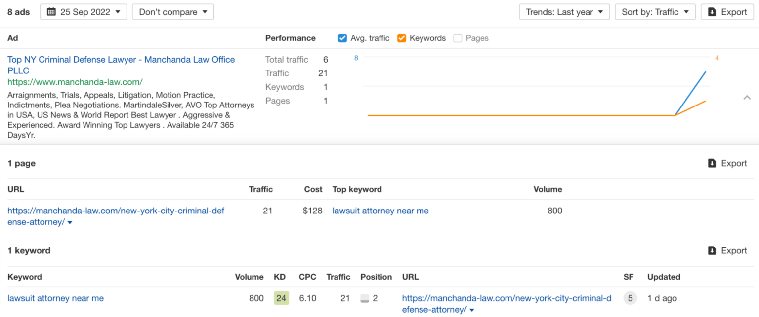The image size is (759, 317).
Task: Open keyword link in the keyword table
Action: (x=55, y=298)
